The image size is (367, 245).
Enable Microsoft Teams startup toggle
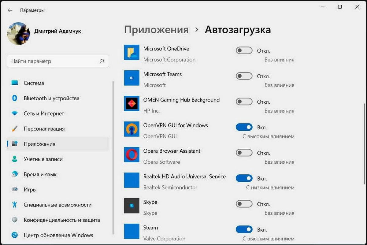pos(244,76)
